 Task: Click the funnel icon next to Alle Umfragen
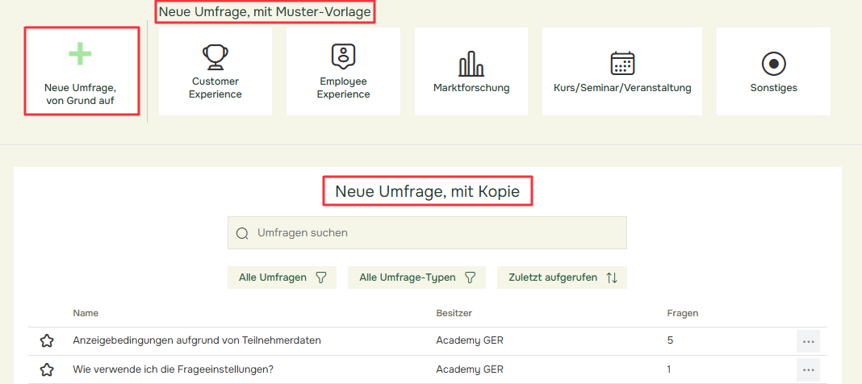coord(321,278)
